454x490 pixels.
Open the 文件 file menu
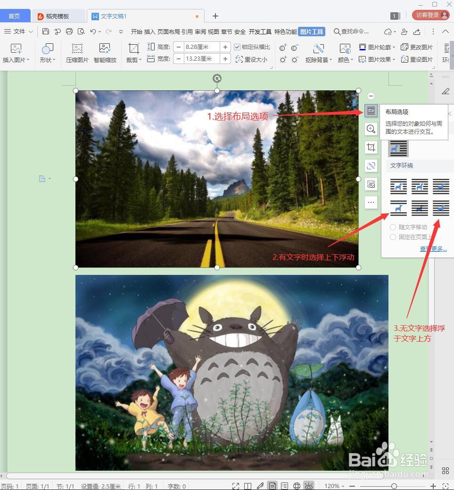[18, 31]
